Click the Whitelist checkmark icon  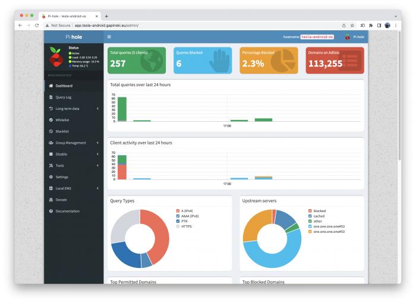point(51,120)
